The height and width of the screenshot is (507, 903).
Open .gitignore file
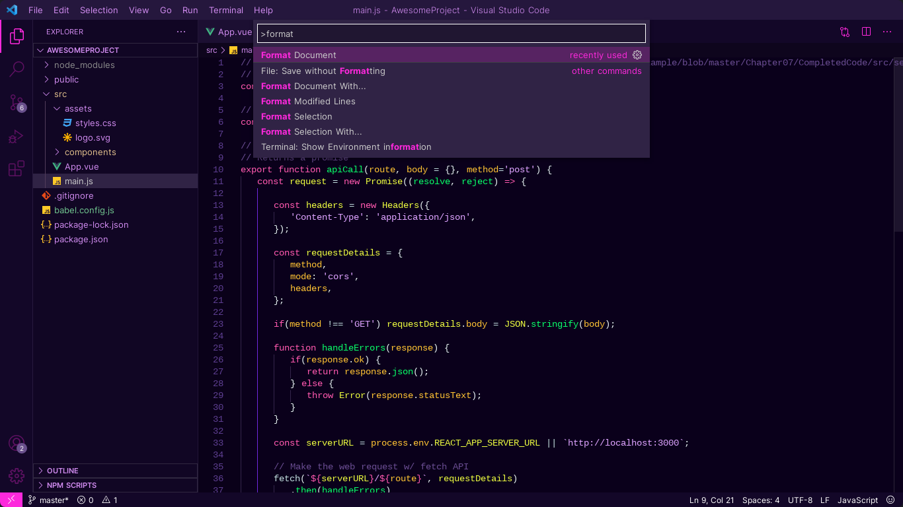pyautogui.click(x=115, y=195)
